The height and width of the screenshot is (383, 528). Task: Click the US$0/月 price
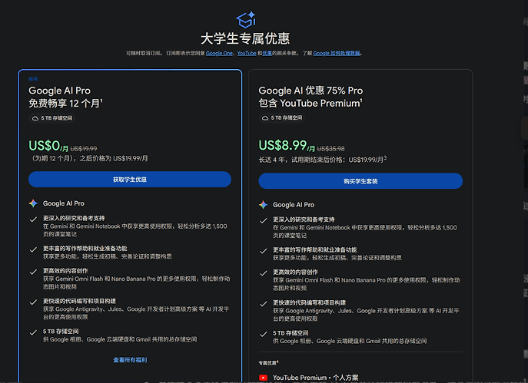pyautogui.click(x=48, y=146)
